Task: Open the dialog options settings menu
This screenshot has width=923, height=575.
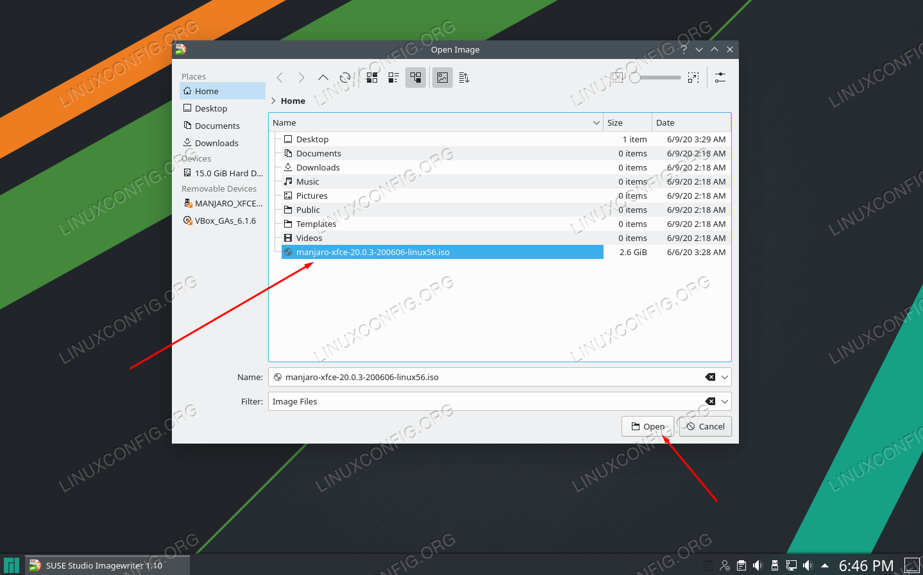Action: pyautogui.click(x=720, y=78)
